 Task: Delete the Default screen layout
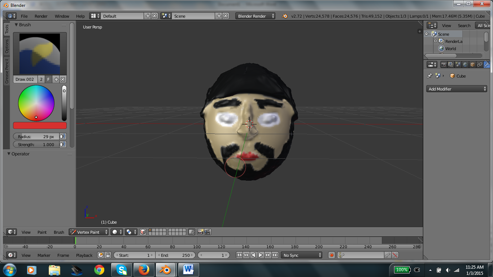coord(154,16)
